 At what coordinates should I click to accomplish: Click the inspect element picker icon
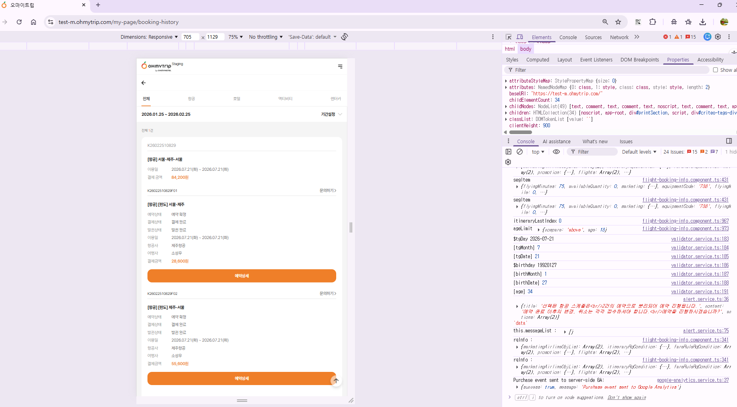click(x=508, y=37)
